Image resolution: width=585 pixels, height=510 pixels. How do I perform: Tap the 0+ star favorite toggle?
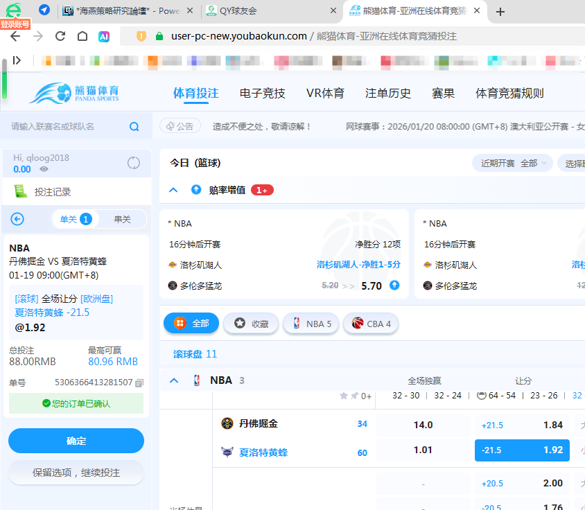tap(344, 396)
